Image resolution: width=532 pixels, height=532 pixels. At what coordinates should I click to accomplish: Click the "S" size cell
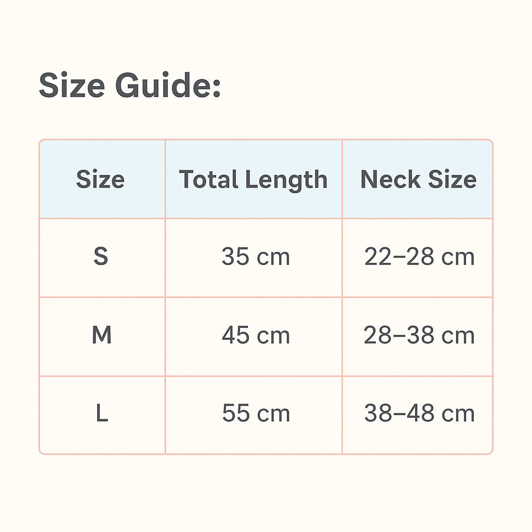point(101,257)
